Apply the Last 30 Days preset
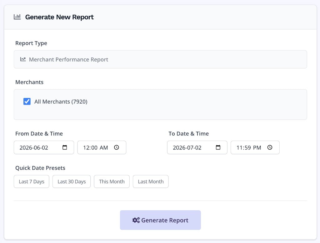Viewport: 320px width, 243px height. click(72, 182)
